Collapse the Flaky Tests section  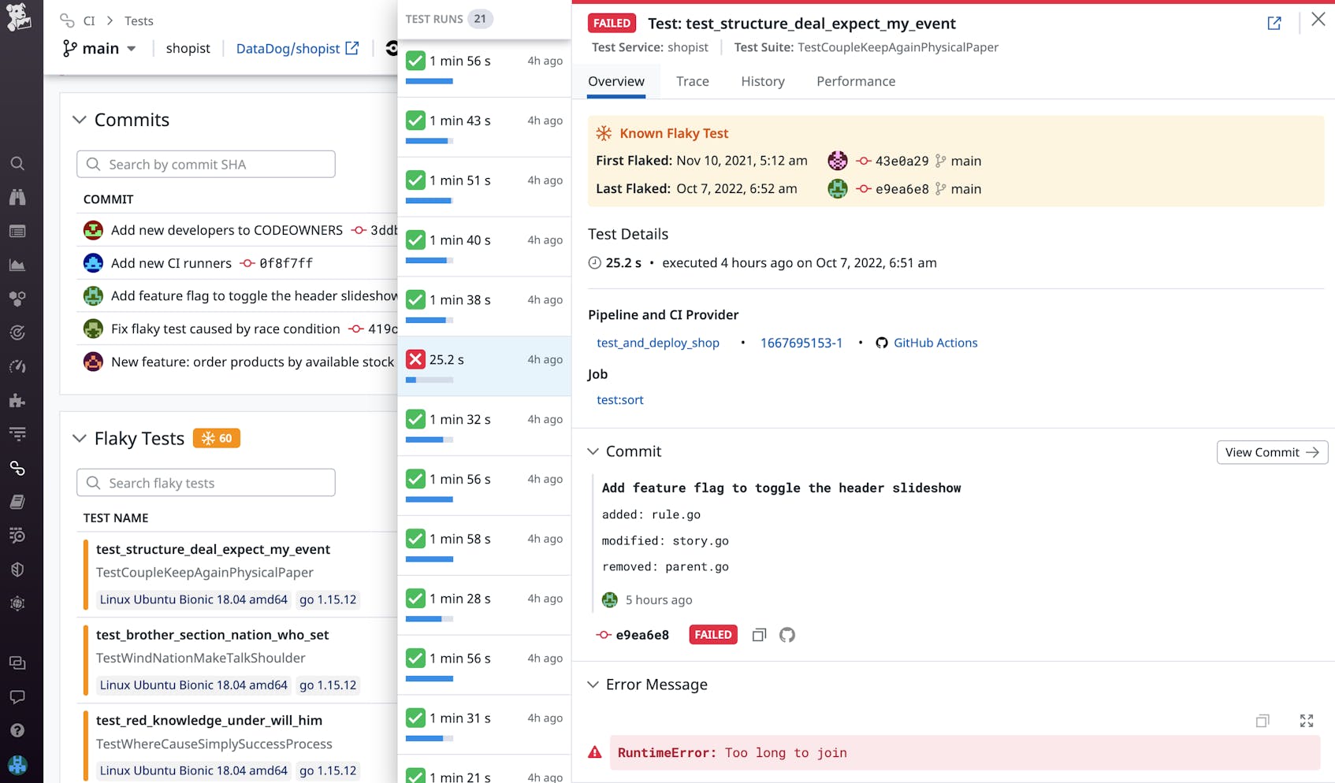[80, 438]
